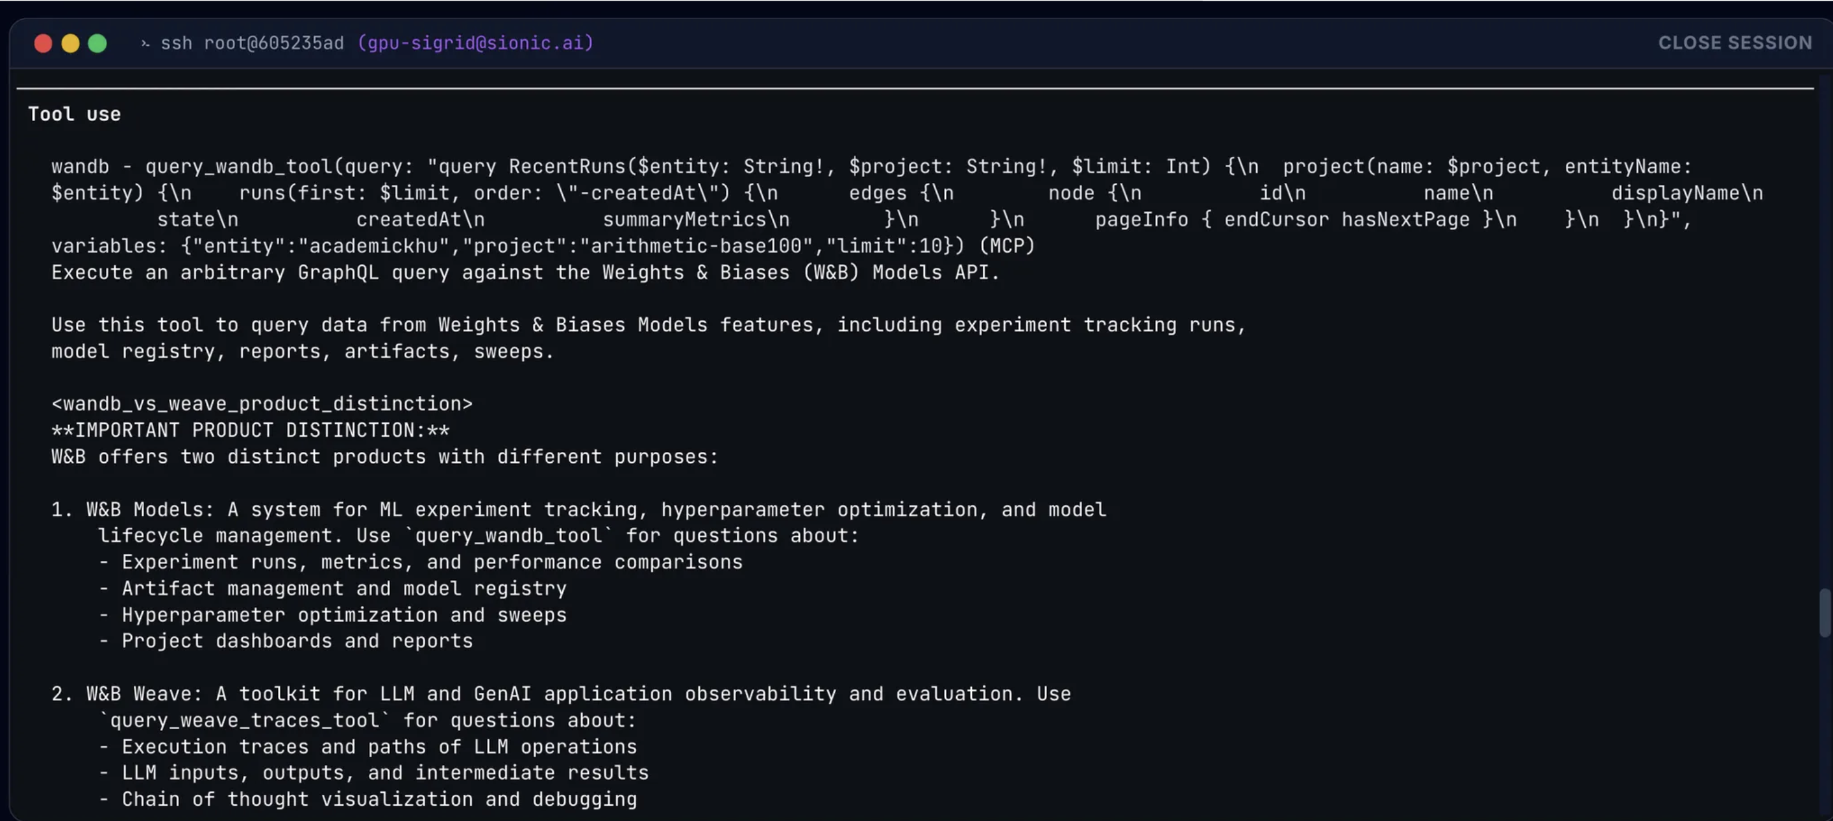
Task: Click the variables JSON line with academickhu
Action: (x=542, y=246)
